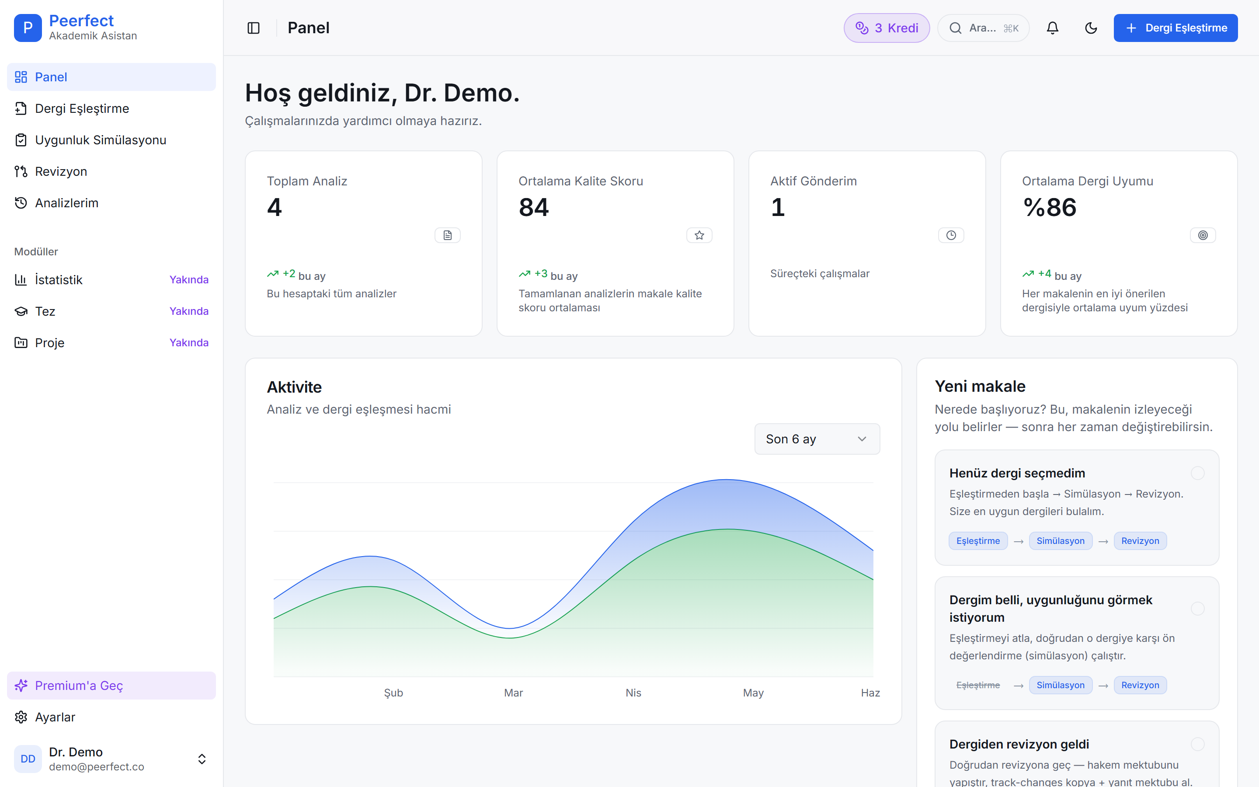The image size is (1259, 787).
Task: Select the Dergiden revizyon geldi radio
Action: click(x=1198, y=744)
